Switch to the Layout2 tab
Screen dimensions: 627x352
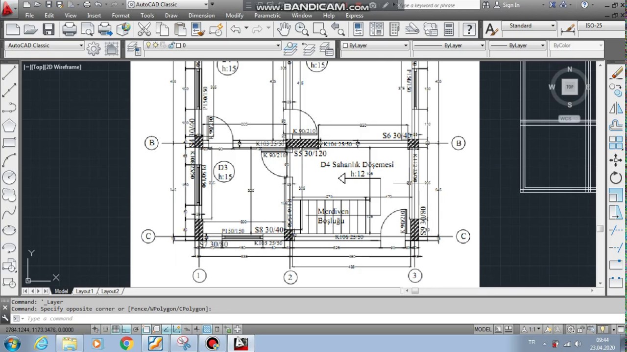point(110,291)
